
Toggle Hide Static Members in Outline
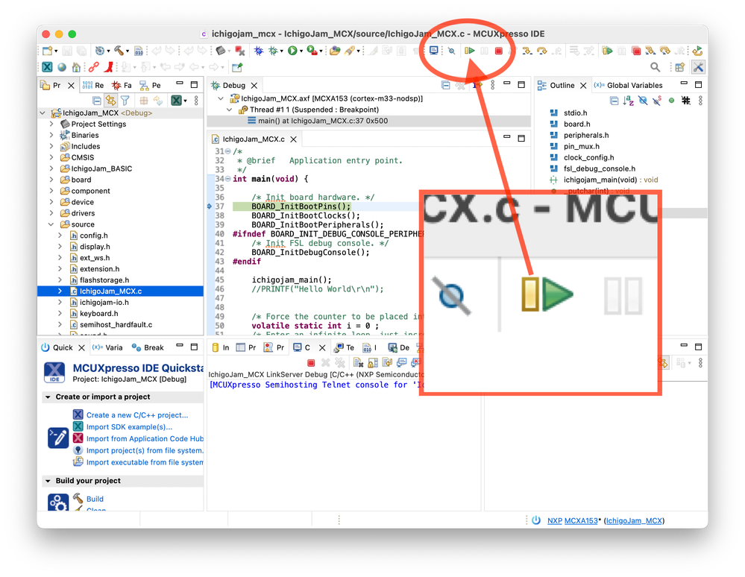[657, 101]
